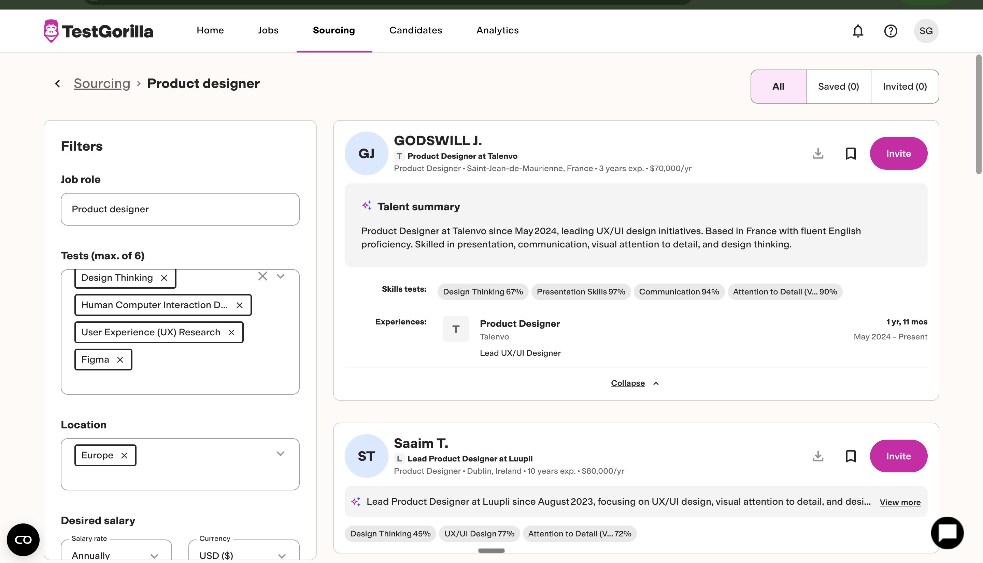Screen dimensions: 983x563
Task: Click the Design Thinking 67% skill chip
Action: pos(483,292)
